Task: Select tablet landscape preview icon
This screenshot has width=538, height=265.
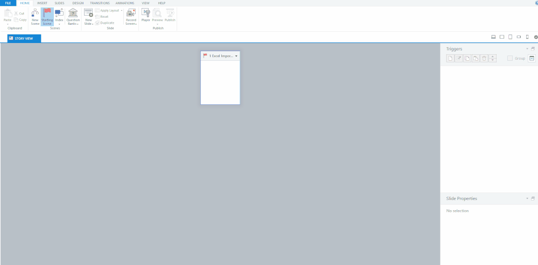Action: 501,37
